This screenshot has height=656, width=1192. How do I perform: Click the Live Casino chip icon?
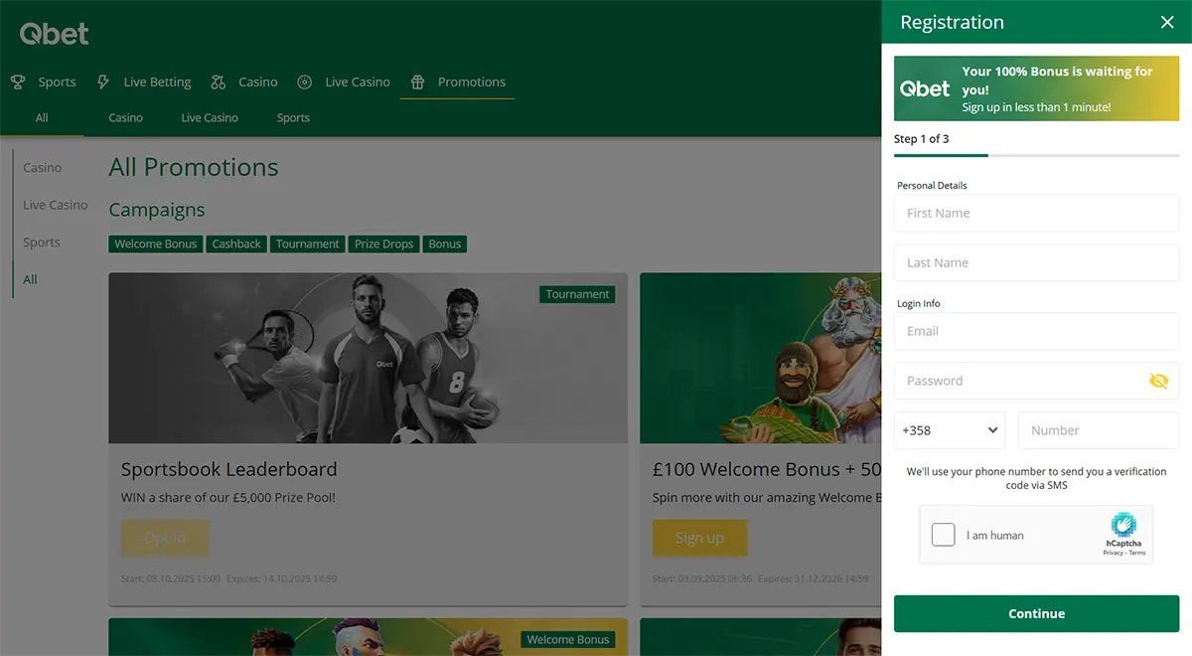305,82
